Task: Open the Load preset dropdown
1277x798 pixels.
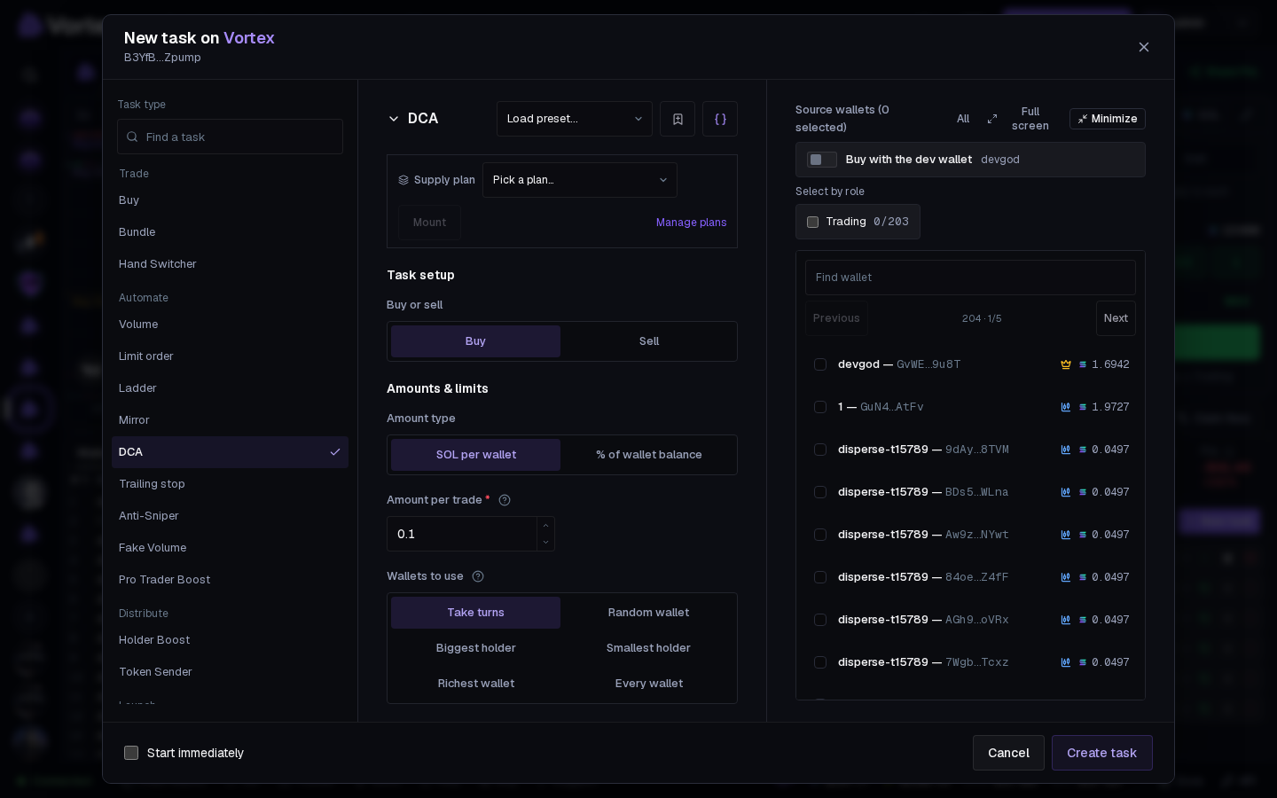Action: tap(575, 119)
